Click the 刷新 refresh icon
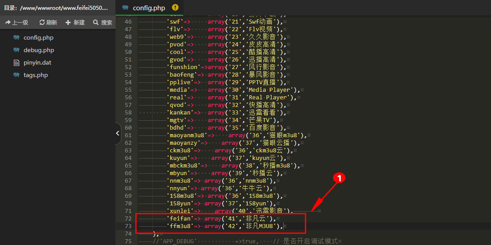The height and width of the screenshot is (245, 491). point(42,22)
